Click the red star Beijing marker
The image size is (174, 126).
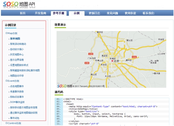112,61
